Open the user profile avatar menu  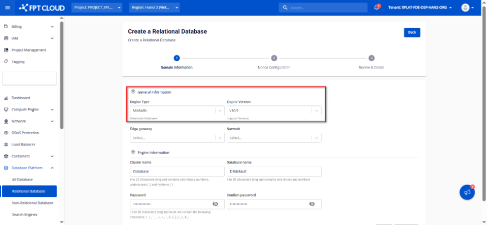466,7
